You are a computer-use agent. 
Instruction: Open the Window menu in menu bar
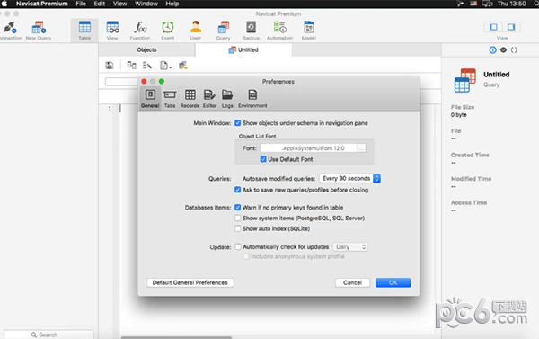point(146,4)
